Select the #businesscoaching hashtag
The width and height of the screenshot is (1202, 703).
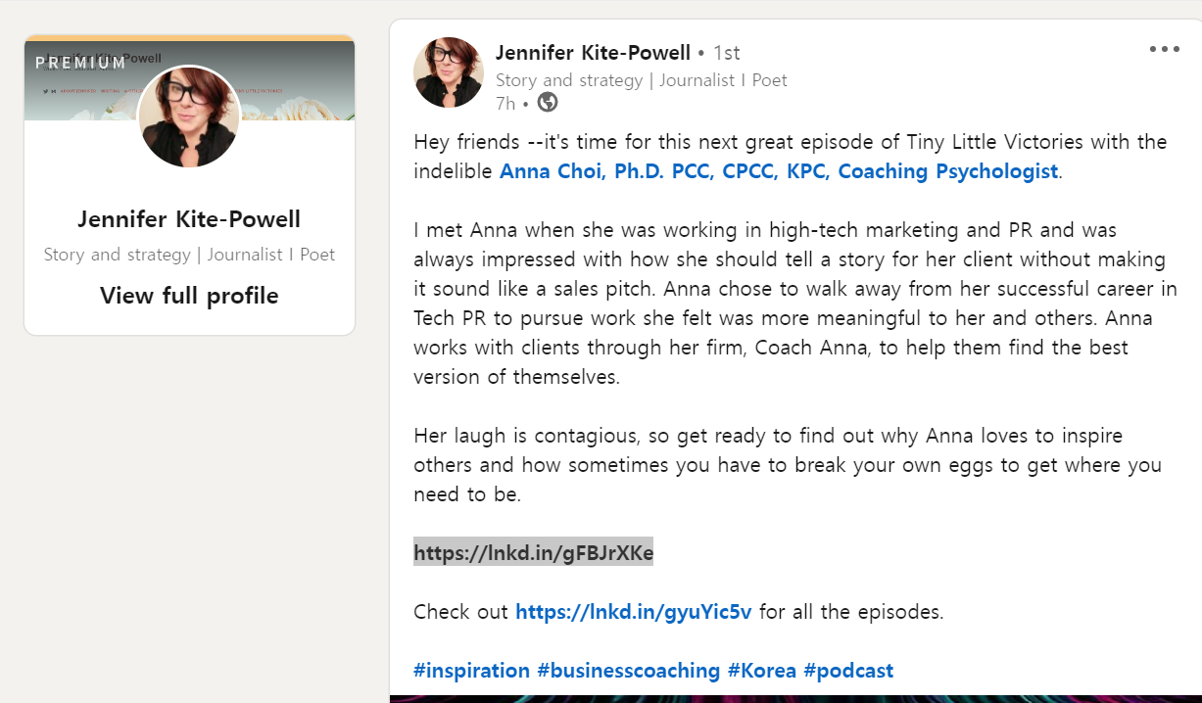pyautogui.click(x=628, y=671)
